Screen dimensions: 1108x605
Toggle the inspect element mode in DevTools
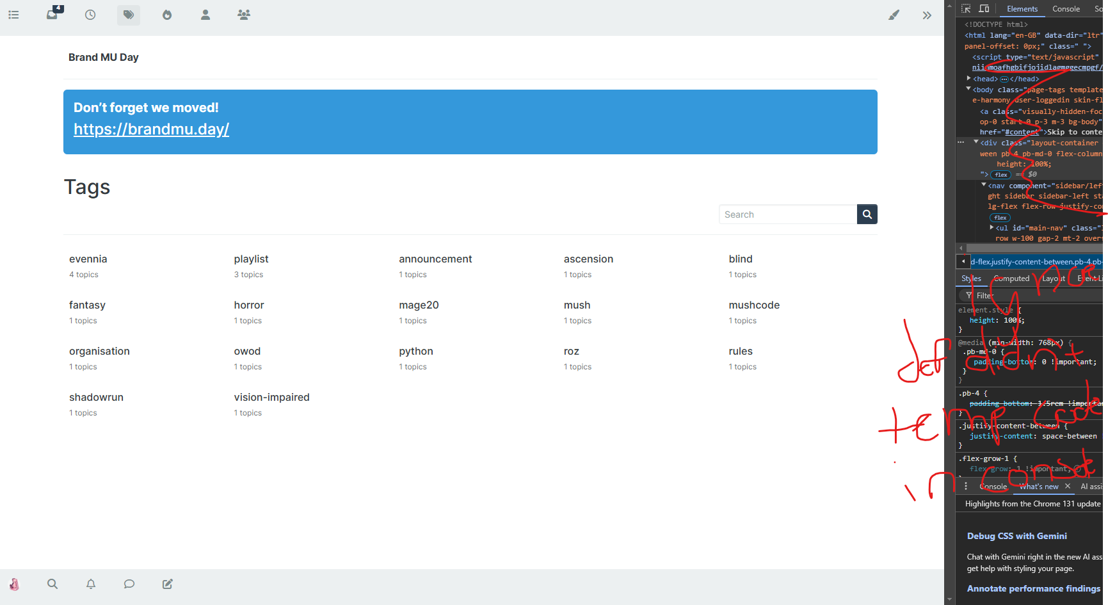tap(966, 8)
